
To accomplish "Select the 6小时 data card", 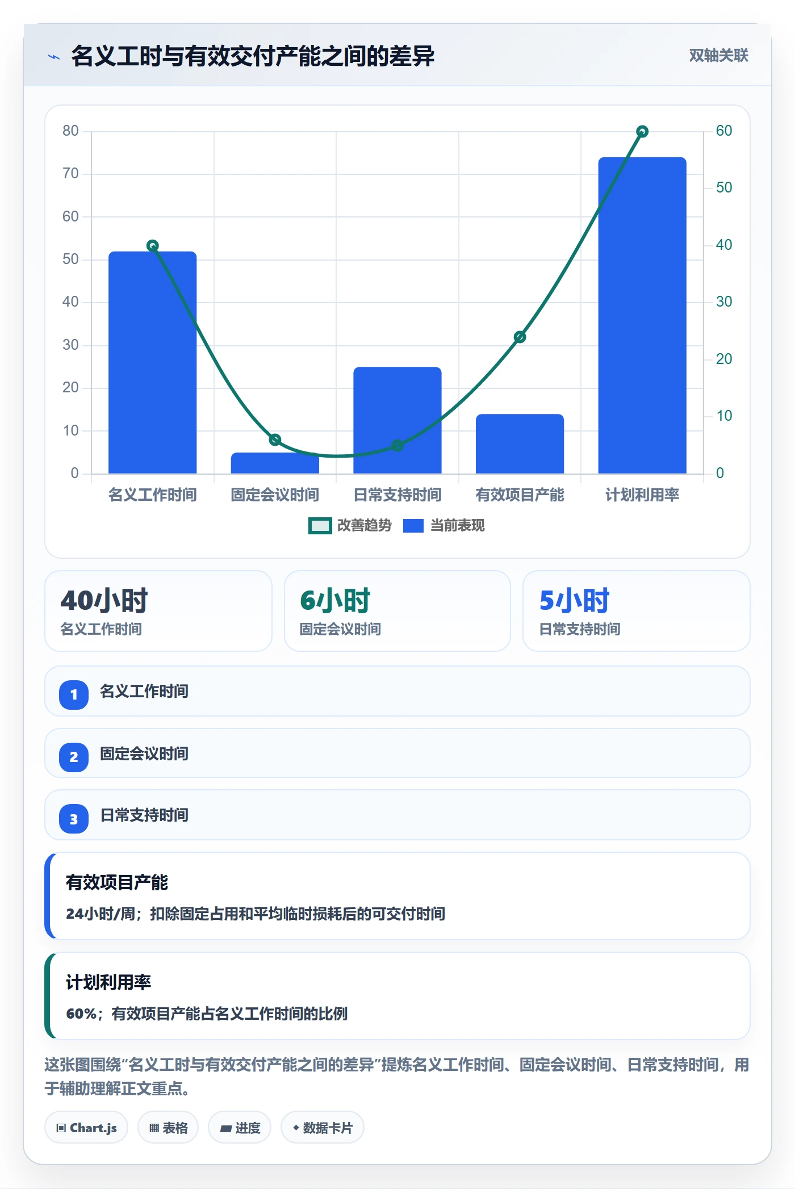I will click(397, 611).
